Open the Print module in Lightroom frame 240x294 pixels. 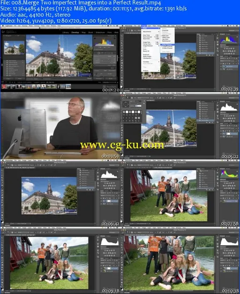(109, 32)
